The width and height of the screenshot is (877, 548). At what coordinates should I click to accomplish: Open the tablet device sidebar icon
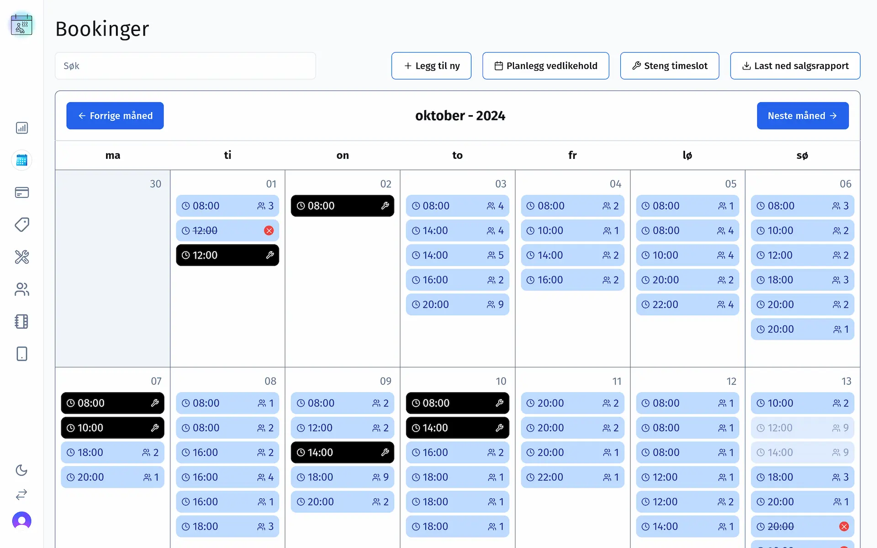[x=21, y=354]
